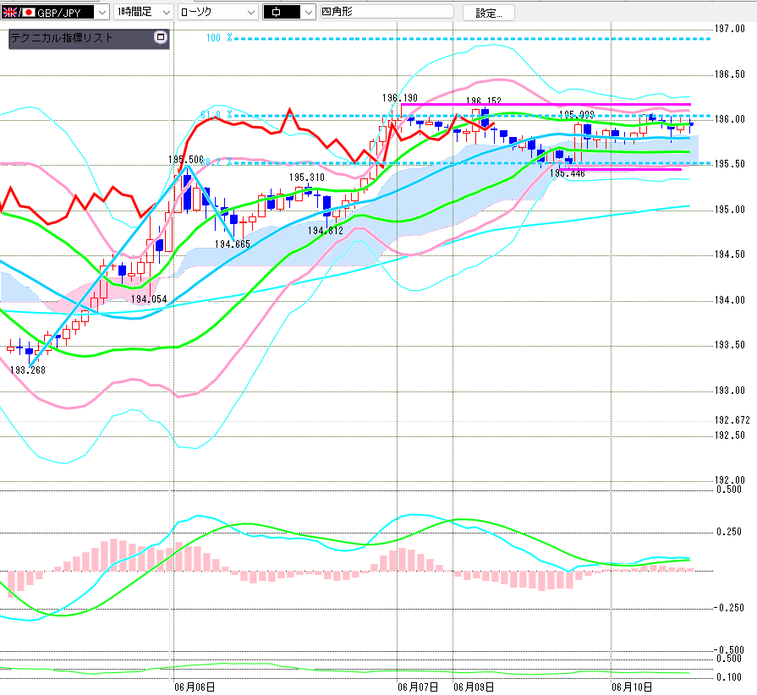The width and height of the screenshot is (757, 695).
Task: Click the 194.50 price axis value
Action: tap(730, 254)
